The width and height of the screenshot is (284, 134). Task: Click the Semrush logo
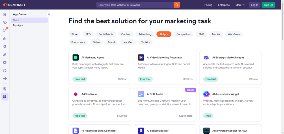[14, 5]
